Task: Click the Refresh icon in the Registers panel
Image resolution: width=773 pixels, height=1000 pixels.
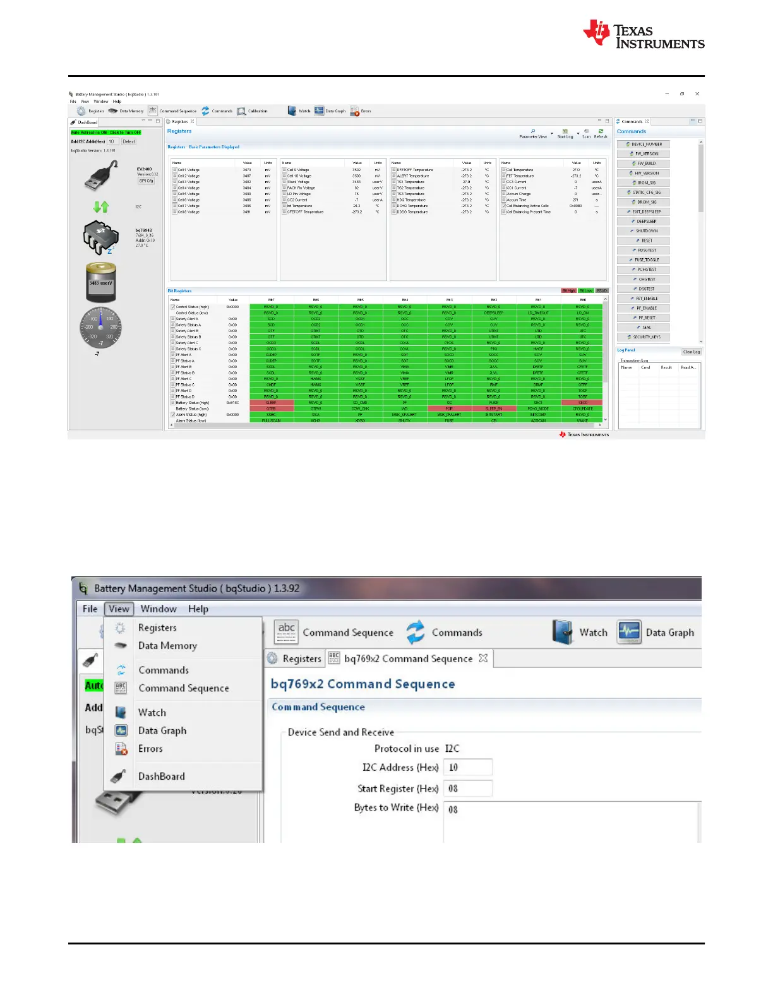Action: [x=601, y=131]
